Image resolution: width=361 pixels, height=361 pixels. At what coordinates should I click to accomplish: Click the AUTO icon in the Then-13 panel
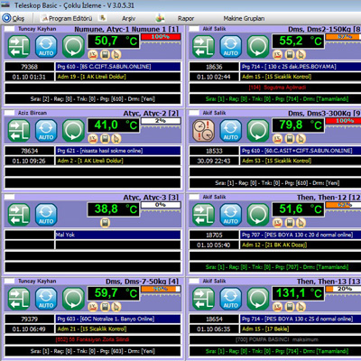point(231,299)
